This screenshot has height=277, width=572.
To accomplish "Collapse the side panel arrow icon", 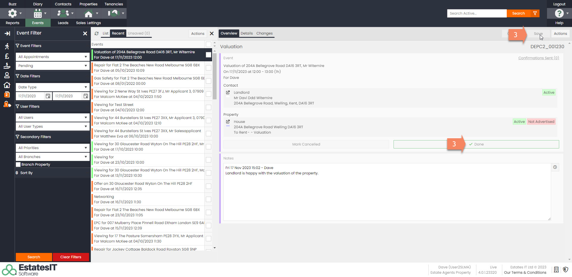I will (7, 34).
